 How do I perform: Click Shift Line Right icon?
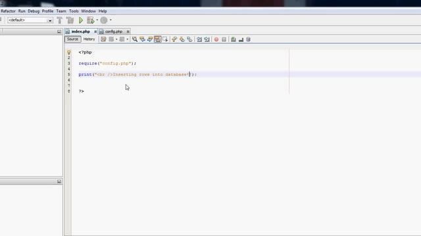(x=207, y=39)
